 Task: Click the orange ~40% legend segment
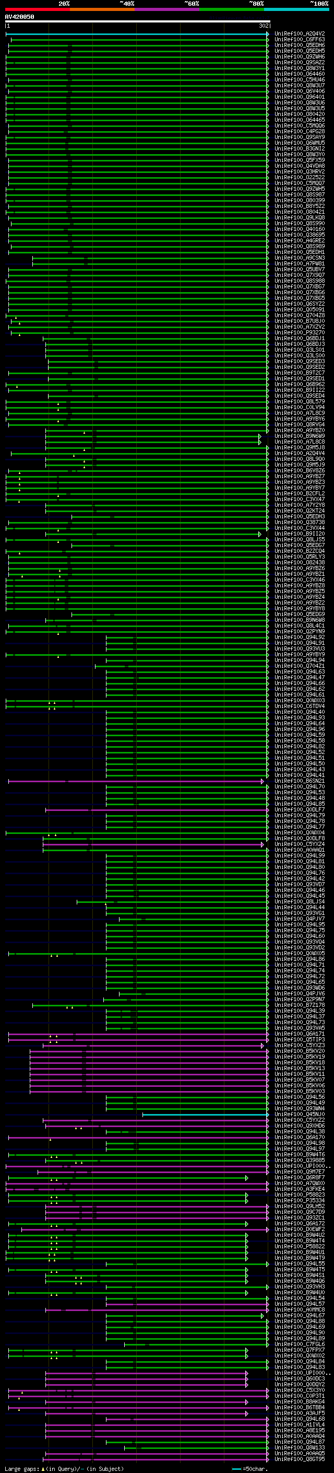[x=102, y=9]
